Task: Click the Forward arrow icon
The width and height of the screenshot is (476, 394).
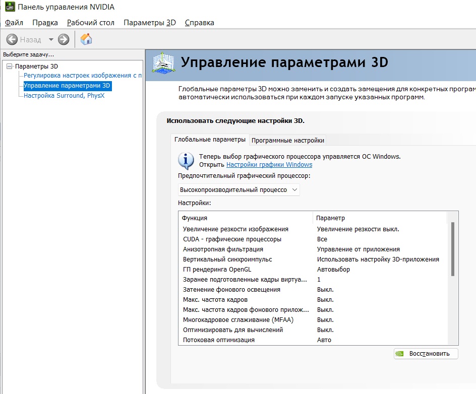Action: point(64,39)
